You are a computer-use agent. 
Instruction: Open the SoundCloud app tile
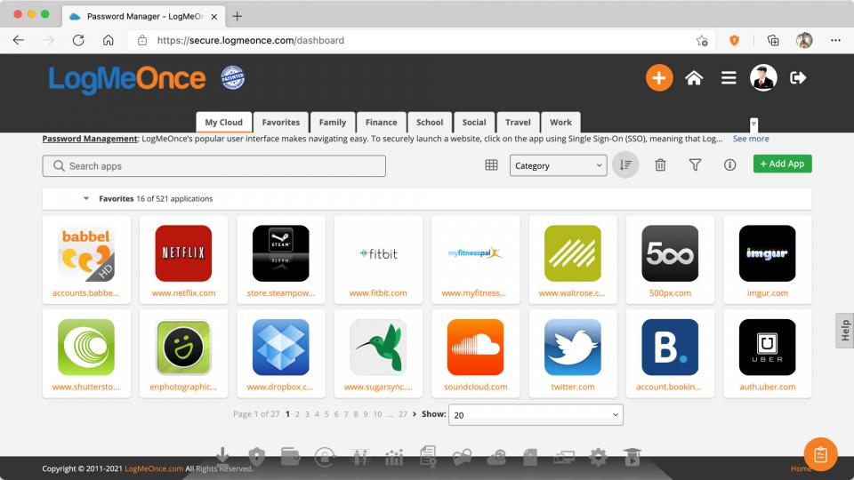(x=475, y=354)
